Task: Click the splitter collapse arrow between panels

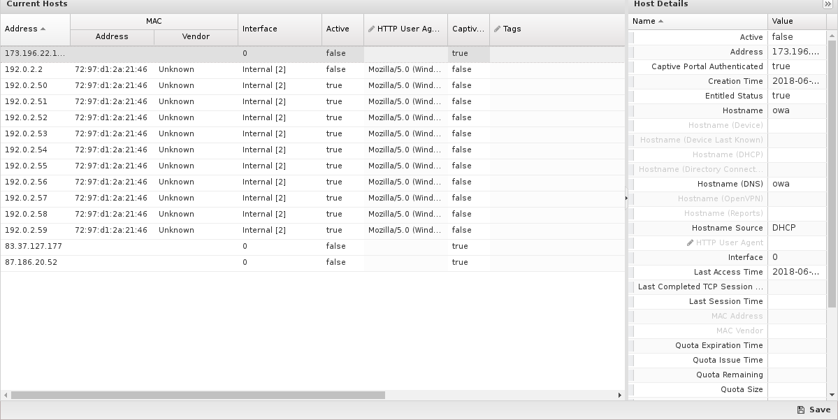Action: pos(626,198)
